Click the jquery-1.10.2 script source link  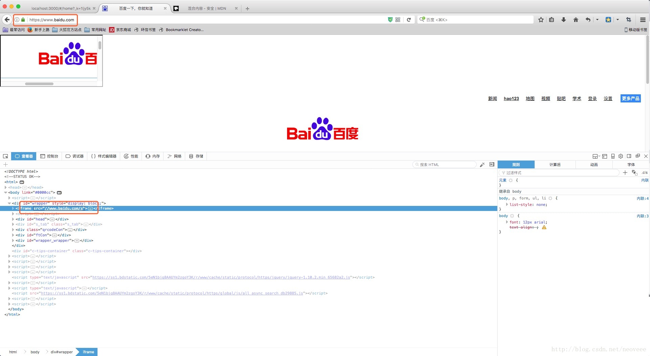pyautogui.click(x=221, y=278)
